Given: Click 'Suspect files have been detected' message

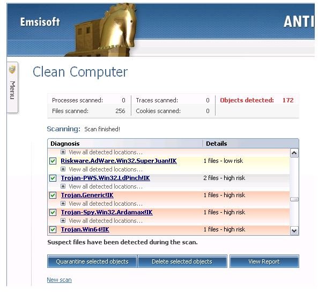Looking at the screenshot, I should pyautogui.click(x=122, y=242).
